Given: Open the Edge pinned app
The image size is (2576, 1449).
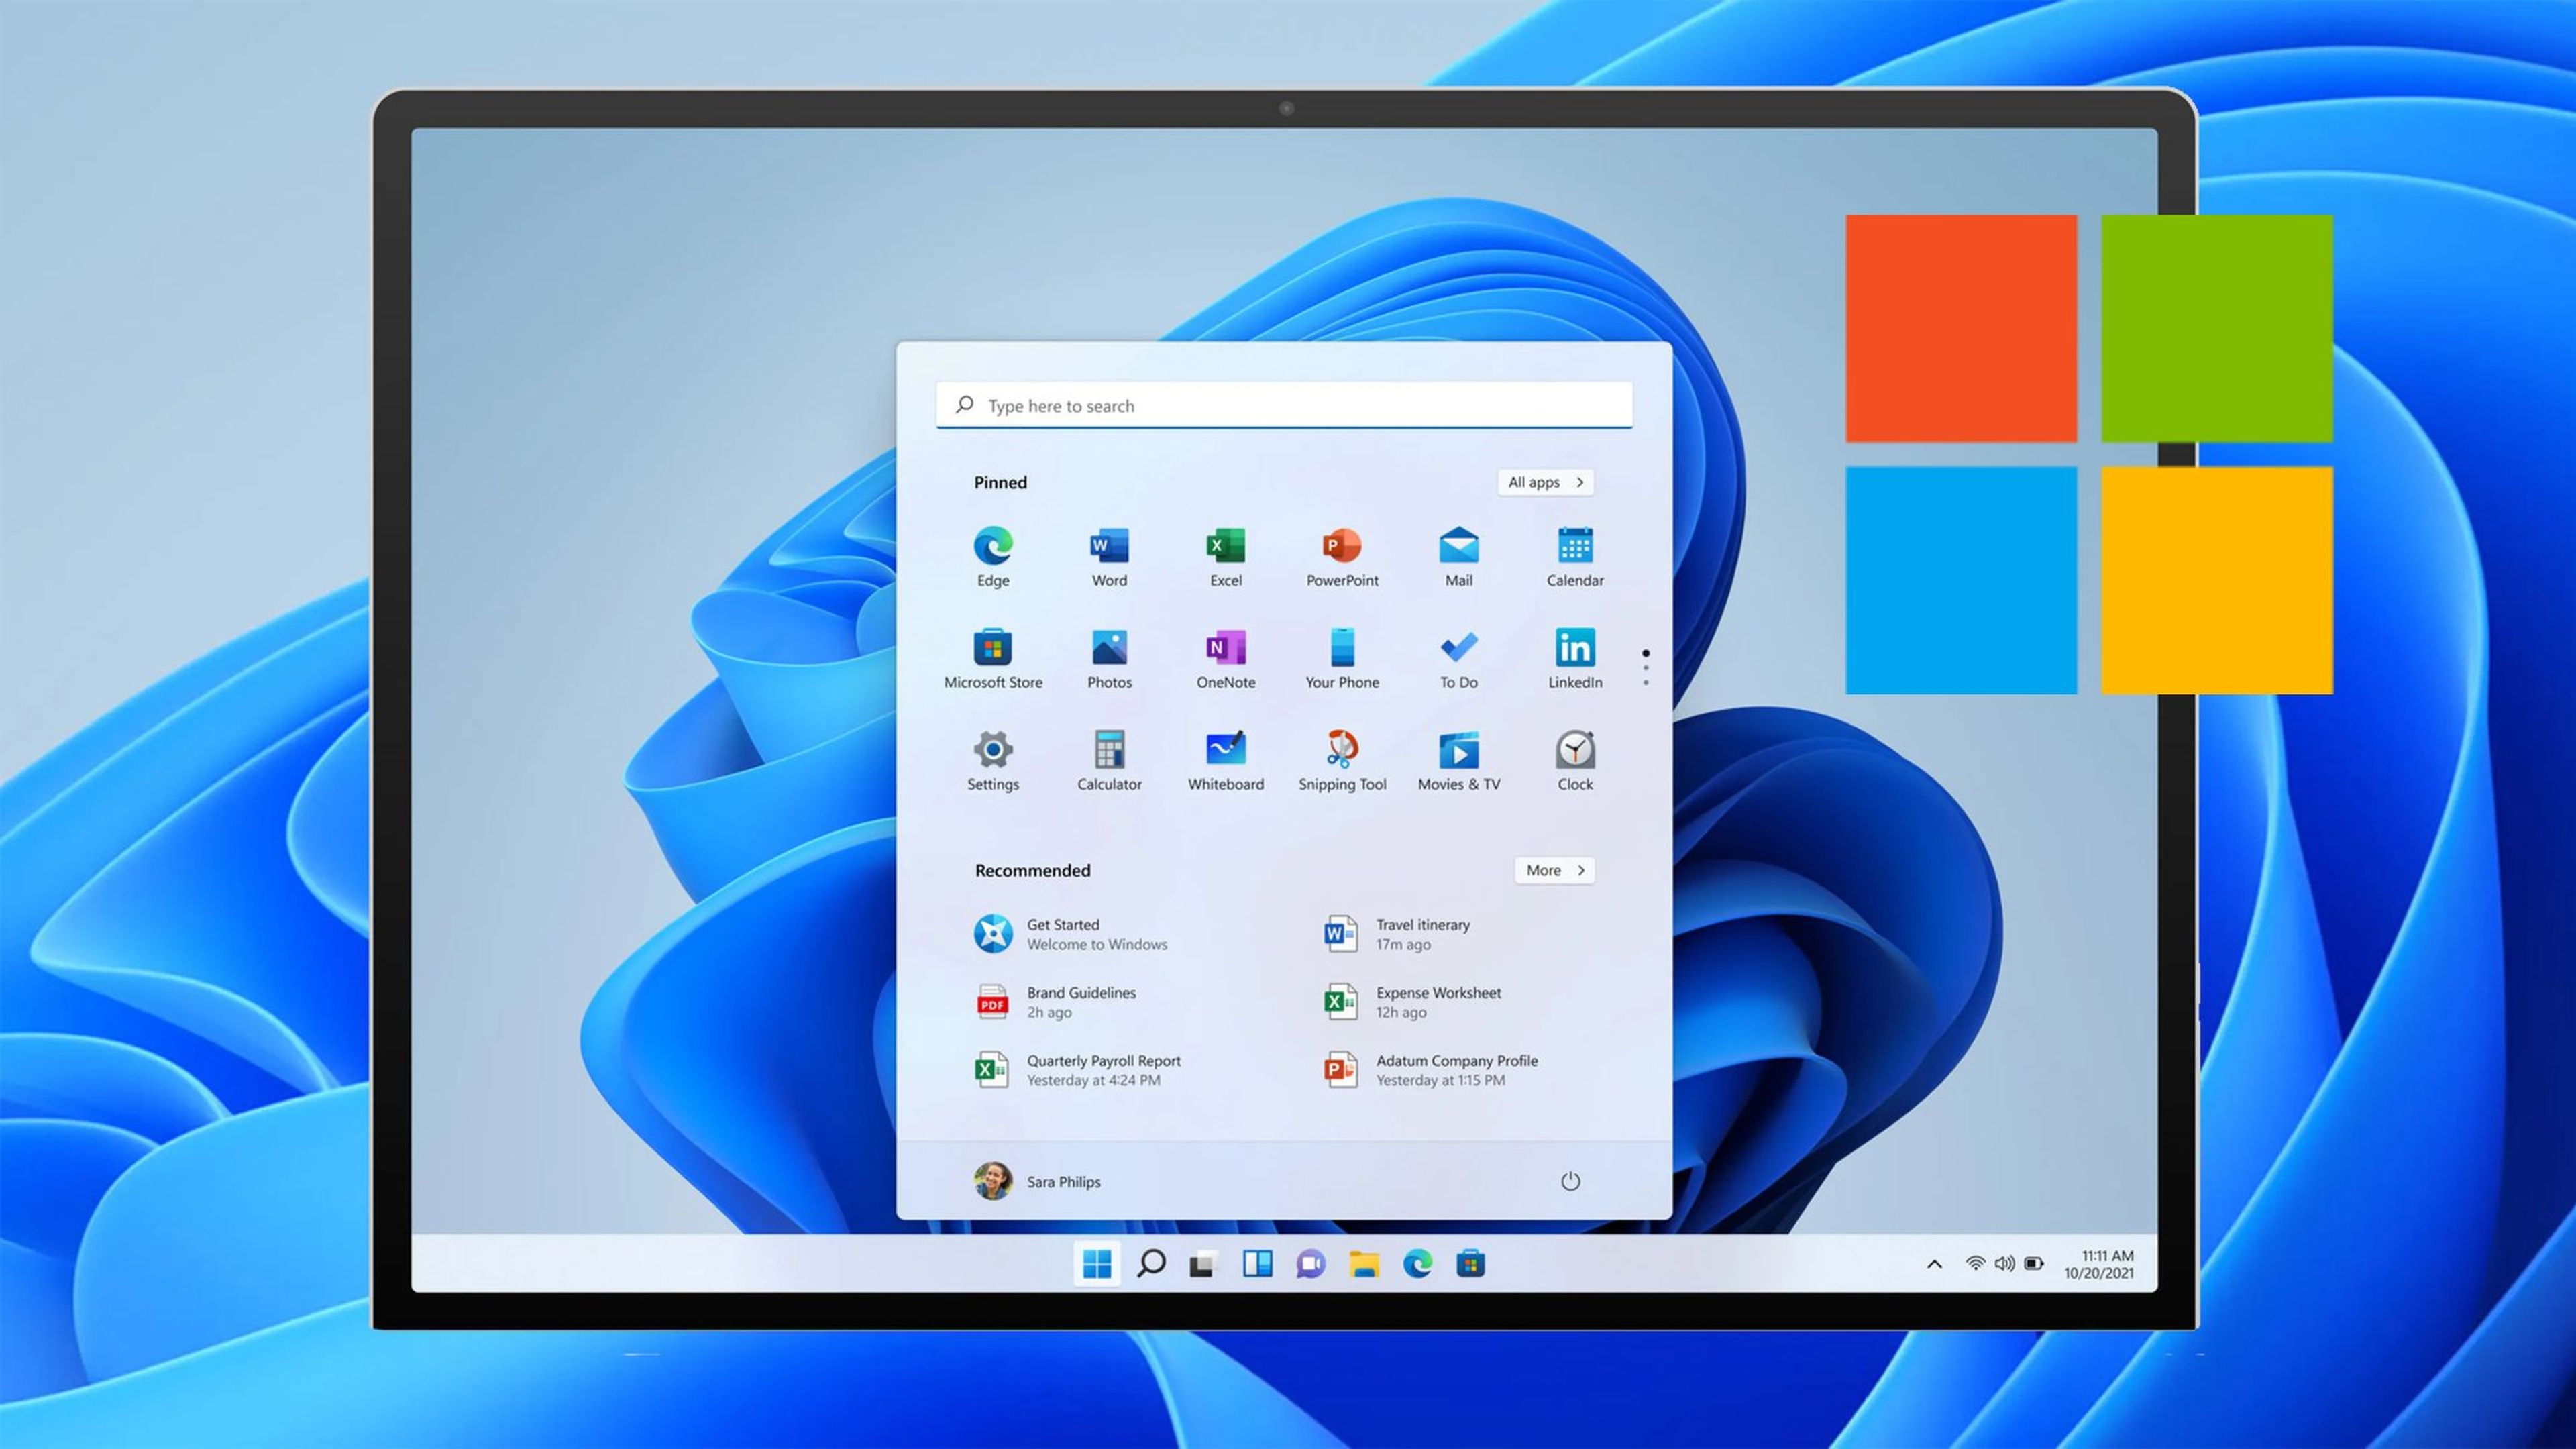Looking at the screenshot, I should (x=992, y=556).
